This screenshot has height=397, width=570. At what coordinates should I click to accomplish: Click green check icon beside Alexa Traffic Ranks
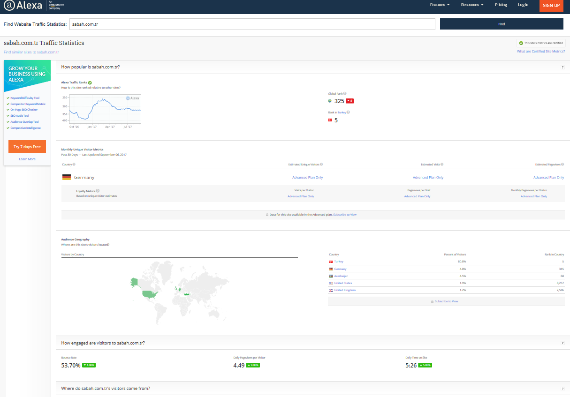90,82
